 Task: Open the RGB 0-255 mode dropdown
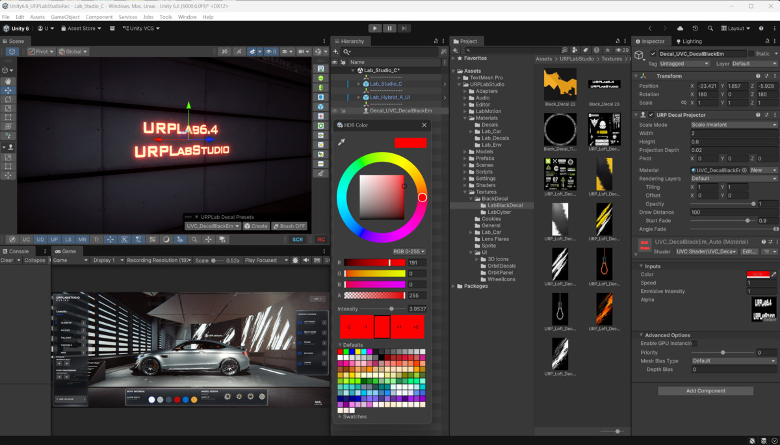(409, 251)
